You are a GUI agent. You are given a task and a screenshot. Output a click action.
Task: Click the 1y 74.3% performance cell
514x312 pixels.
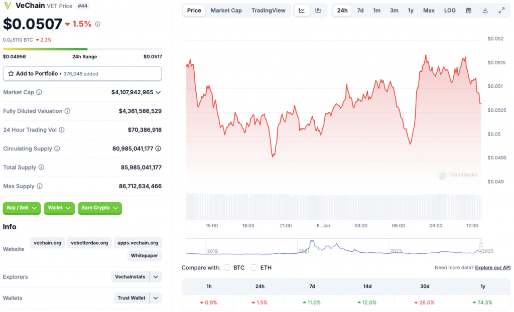(x=482, y=302)
